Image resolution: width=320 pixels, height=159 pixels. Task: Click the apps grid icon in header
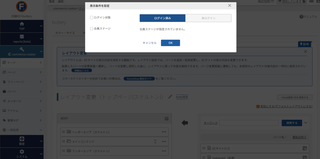[x=311, y=2]
